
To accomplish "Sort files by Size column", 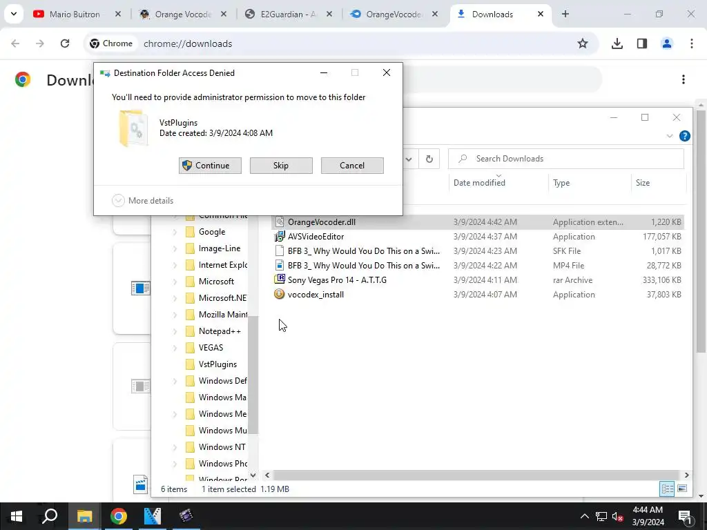I will tap(643, 182).
